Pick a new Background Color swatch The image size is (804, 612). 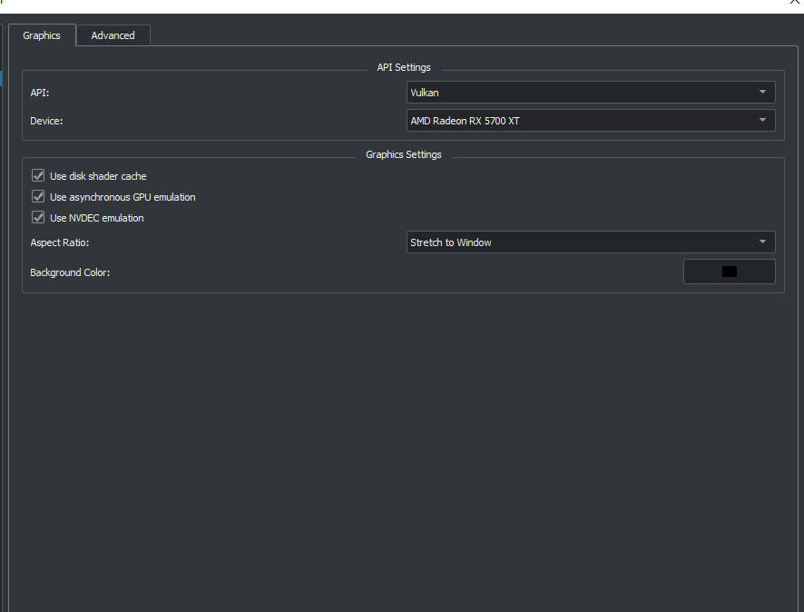point(730,271)
